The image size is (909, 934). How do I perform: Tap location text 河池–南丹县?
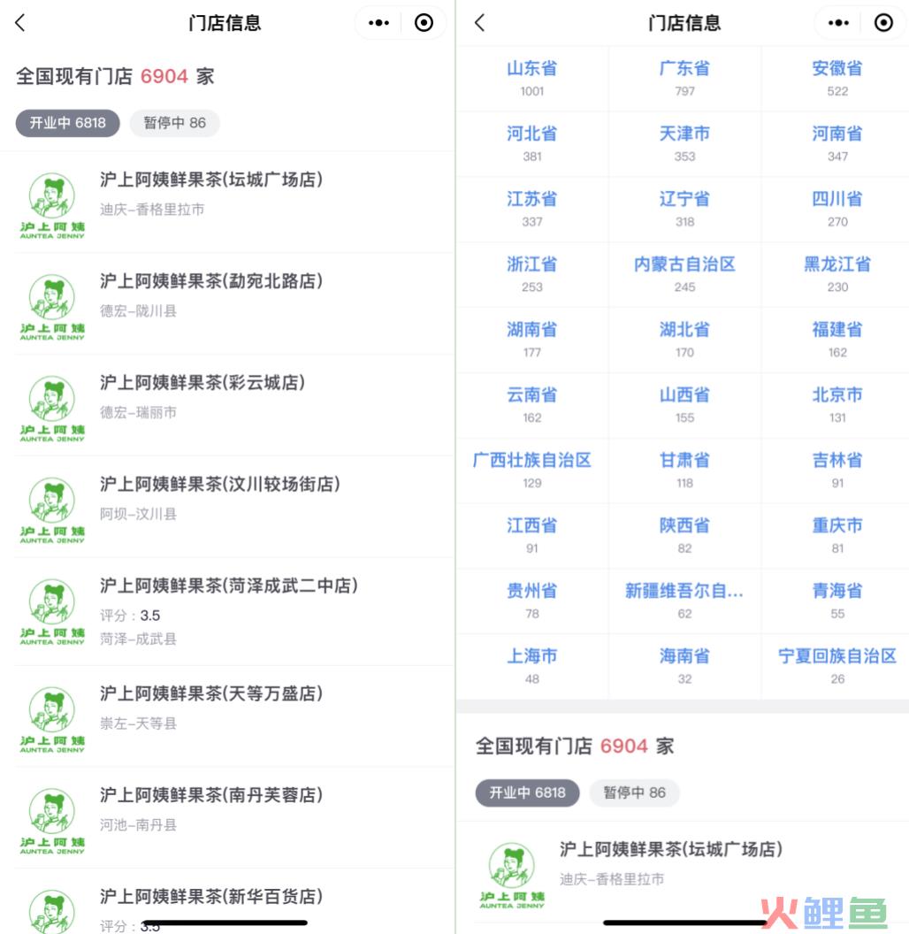pos(138,825)
